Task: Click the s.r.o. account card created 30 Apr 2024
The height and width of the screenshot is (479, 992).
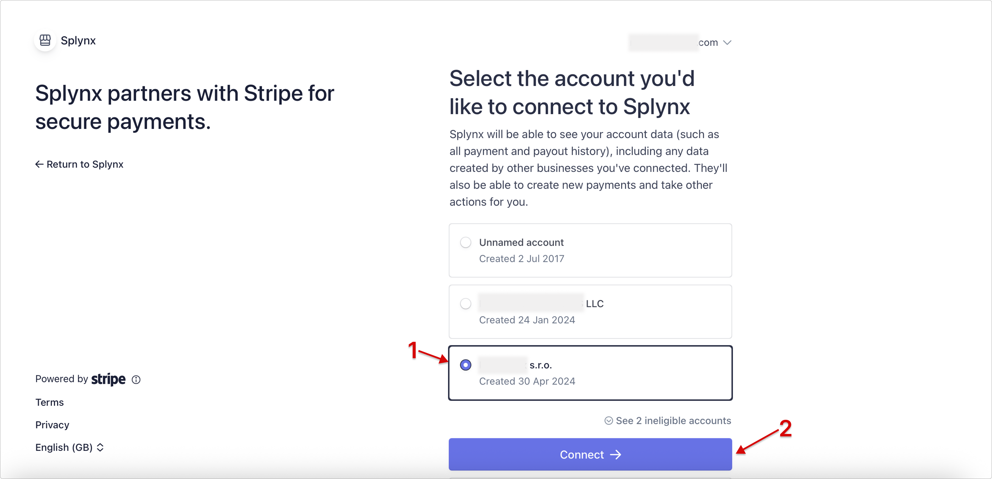Action: [590, 372]
